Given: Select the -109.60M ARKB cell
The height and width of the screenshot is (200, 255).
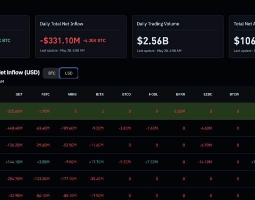Looking at the screenshot, I should click(x=68, y=128).
